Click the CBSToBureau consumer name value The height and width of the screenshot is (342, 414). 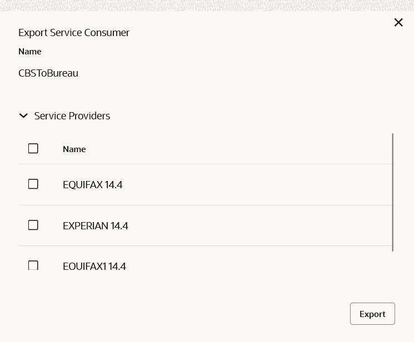[x=48, y=73]
